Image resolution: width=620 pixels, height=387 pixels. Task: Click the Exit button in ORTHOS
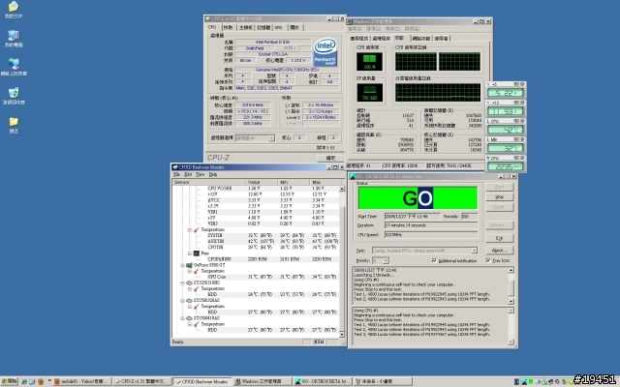point(500,238)
